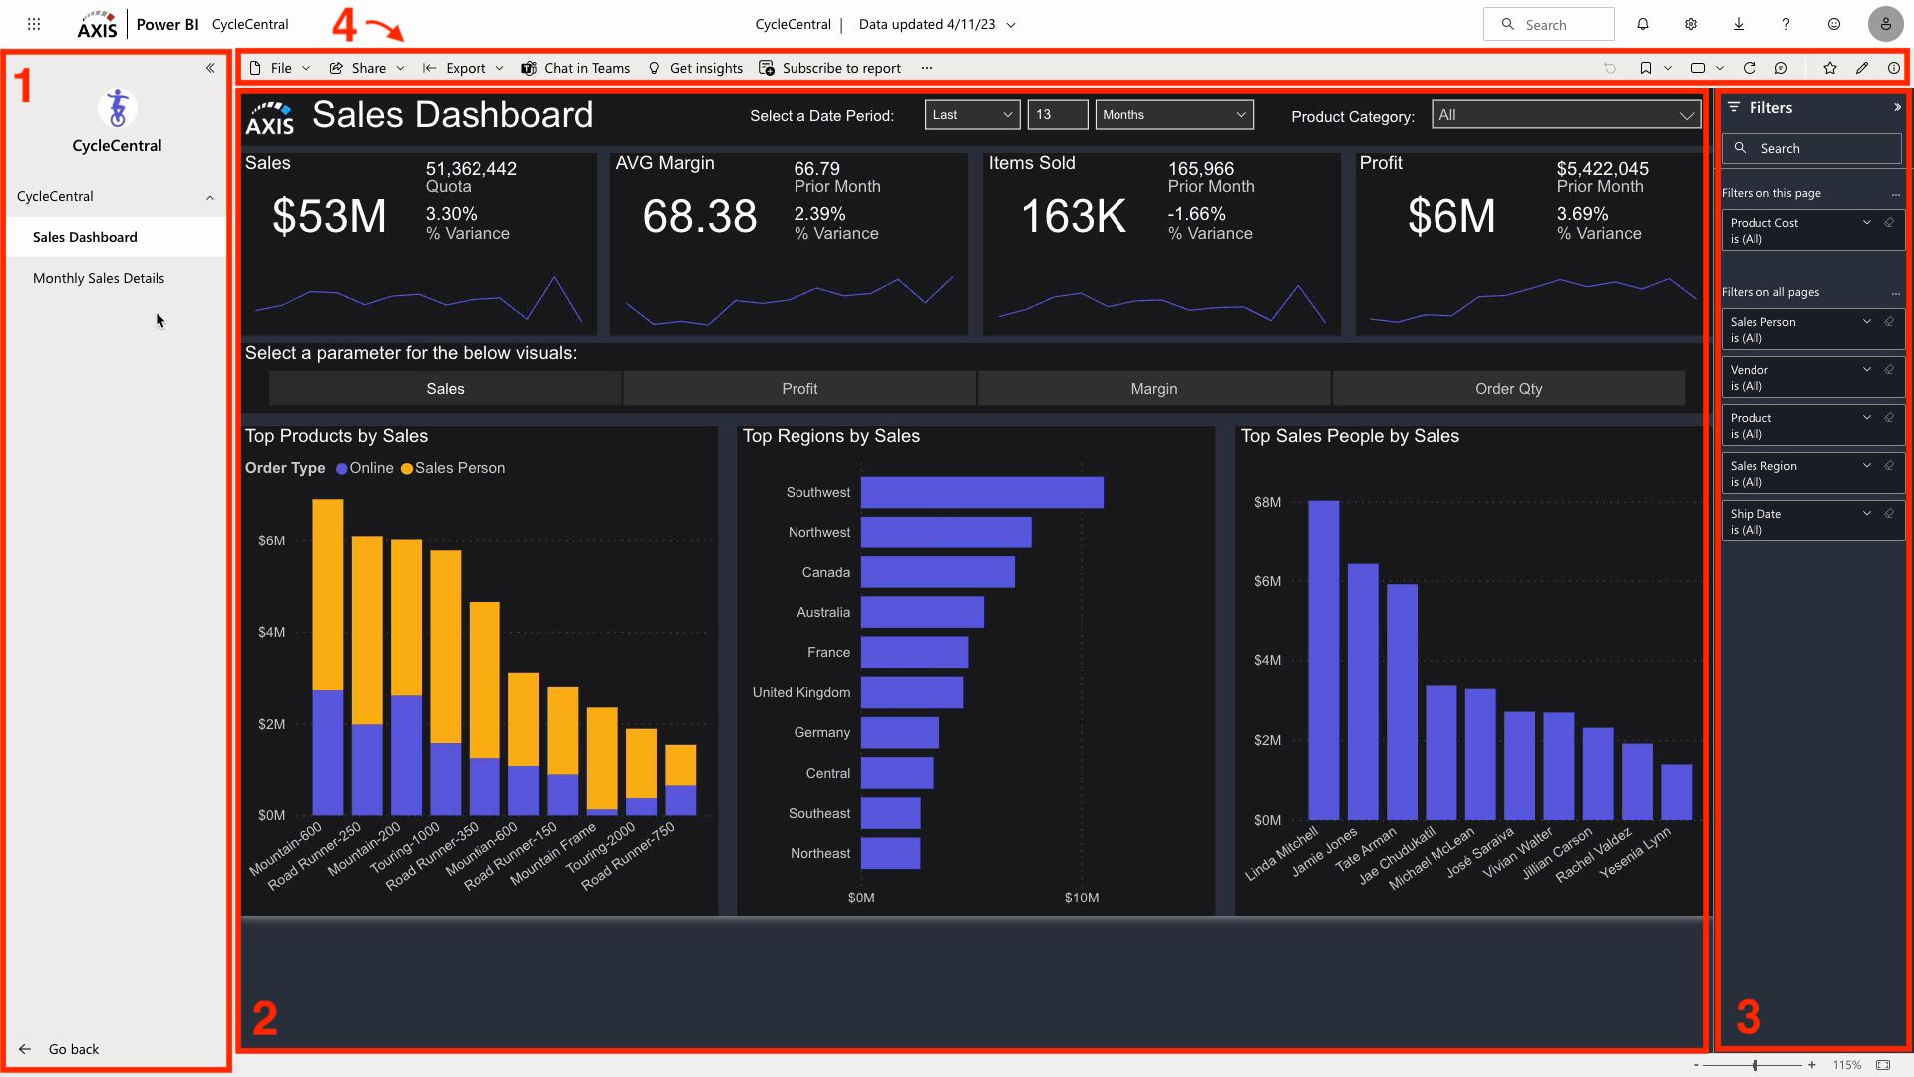Open Filters on this page options
This screenshot has height=1077, width=1914.
pyautogui.click(x=1895, y=194)
